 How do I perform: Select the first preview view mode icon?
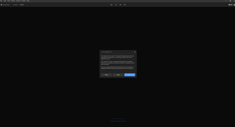pos(111,5)
